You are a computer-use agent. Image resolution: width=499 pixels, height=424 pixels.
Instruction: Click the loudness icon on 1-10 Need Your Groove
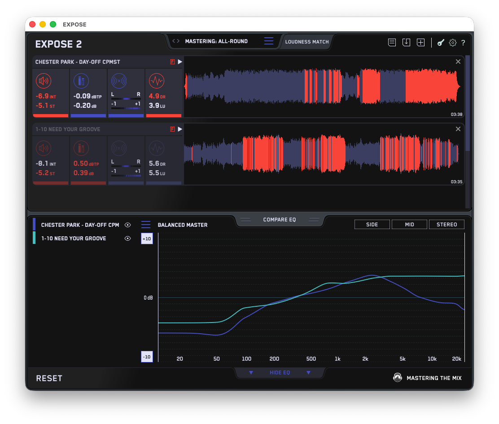click(44, 149)
